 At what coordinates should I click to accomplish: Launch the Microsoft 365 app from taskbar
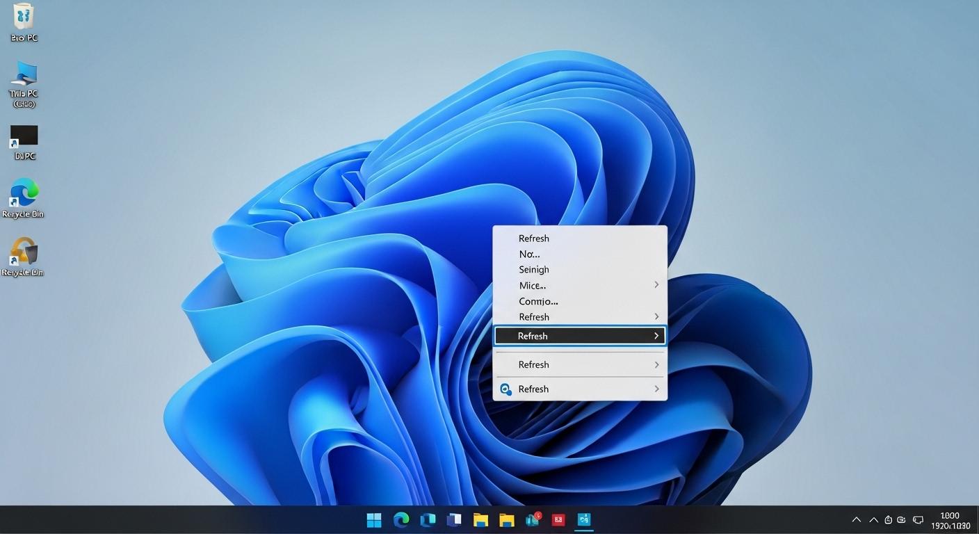click(x=428, y=519)
